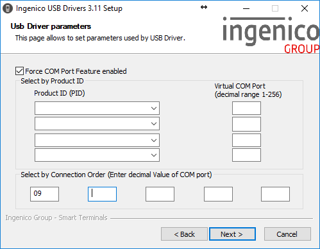This screenshot has width=320, height=249.
Task: Expand the fourth Product ID combo box
Action: point(97,155)
